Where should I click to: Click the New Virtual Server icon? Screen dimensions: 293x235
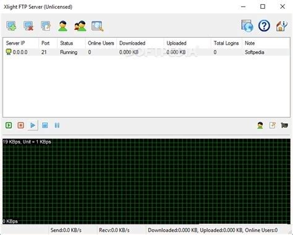[11, 26]
